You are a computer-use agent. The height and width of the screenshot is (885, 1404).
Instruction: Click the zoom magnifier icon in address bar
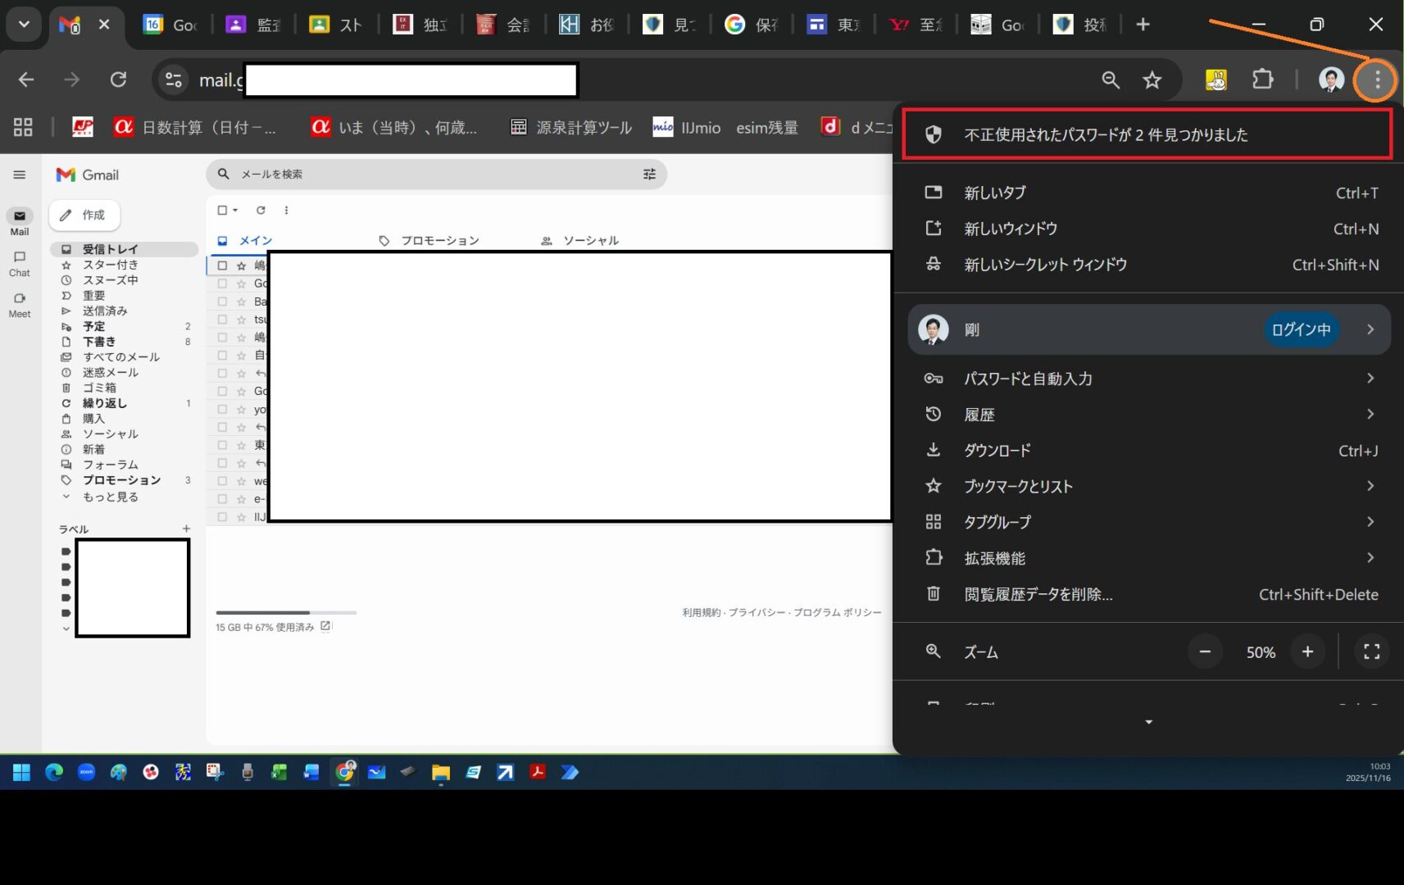pos(1111,79)
